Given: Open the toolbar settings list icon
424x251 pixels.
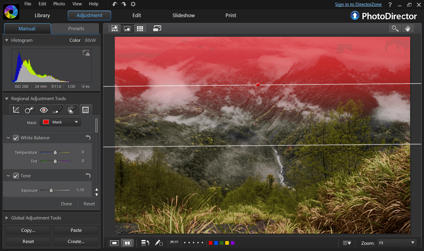Looking at the screenshot, I should coord(347,243).
